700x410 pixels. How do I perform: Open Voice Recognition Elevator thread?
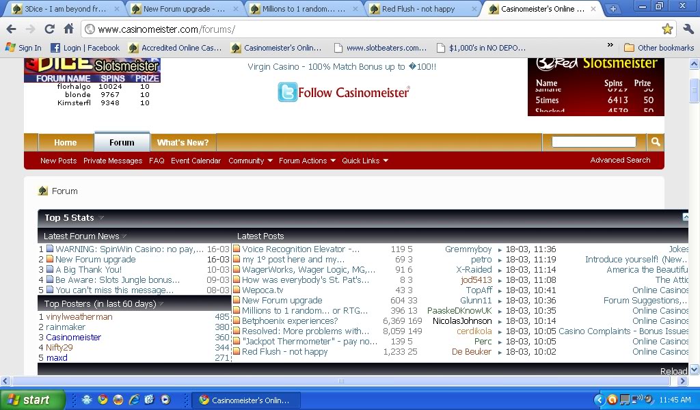pyautogui.click(x=301, y=249)
